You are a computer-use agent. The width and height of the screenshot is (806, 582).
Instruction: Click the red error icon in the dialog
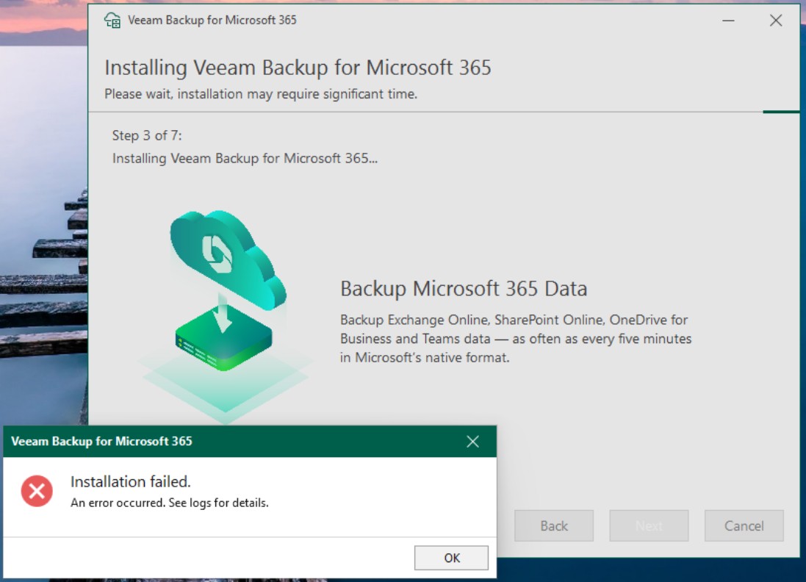coord(37,491)
